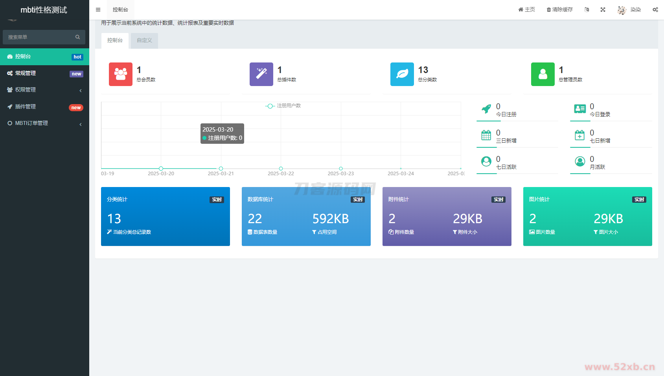This screenshot has height=376, width=664.
Task: Click the blue leaf categories icon
Action: (x=402, y=74)
